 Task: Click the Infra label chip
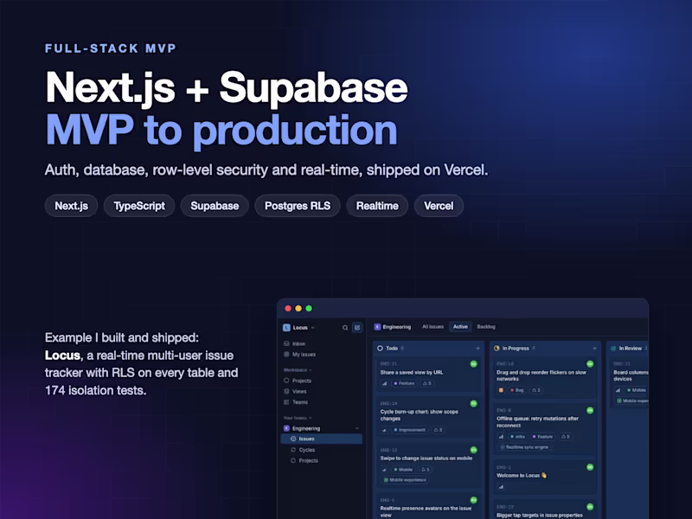point(517,437)
